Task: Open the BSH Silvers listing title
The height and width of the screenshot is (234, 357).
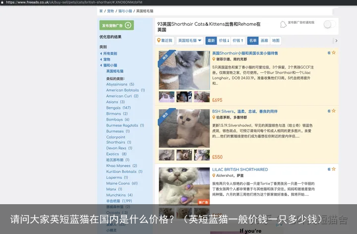Action: pos(245,111)
